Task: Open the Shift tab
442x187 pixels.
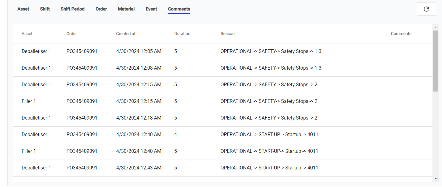Action: [45, 9]
